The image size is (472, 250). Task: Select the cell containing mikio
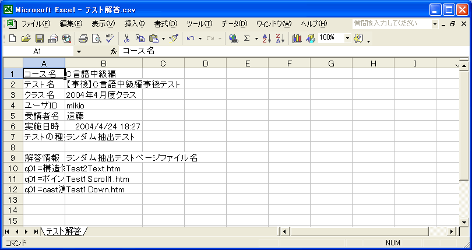pyautogui.click(x=104, y=105)
